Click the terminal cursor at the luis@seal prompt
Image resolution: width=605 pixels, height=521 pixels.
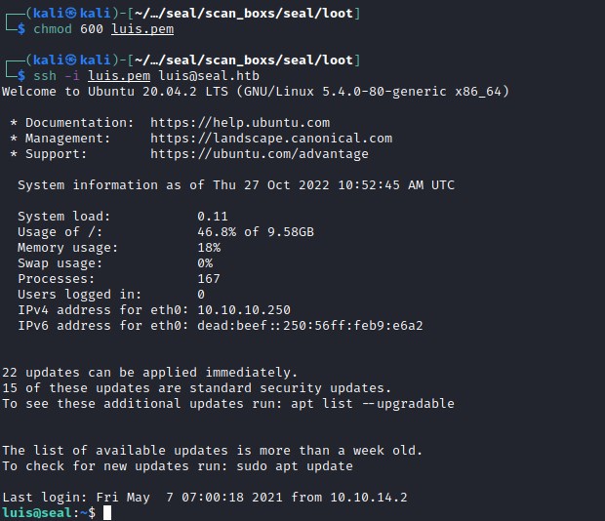[x=107, y=513]
